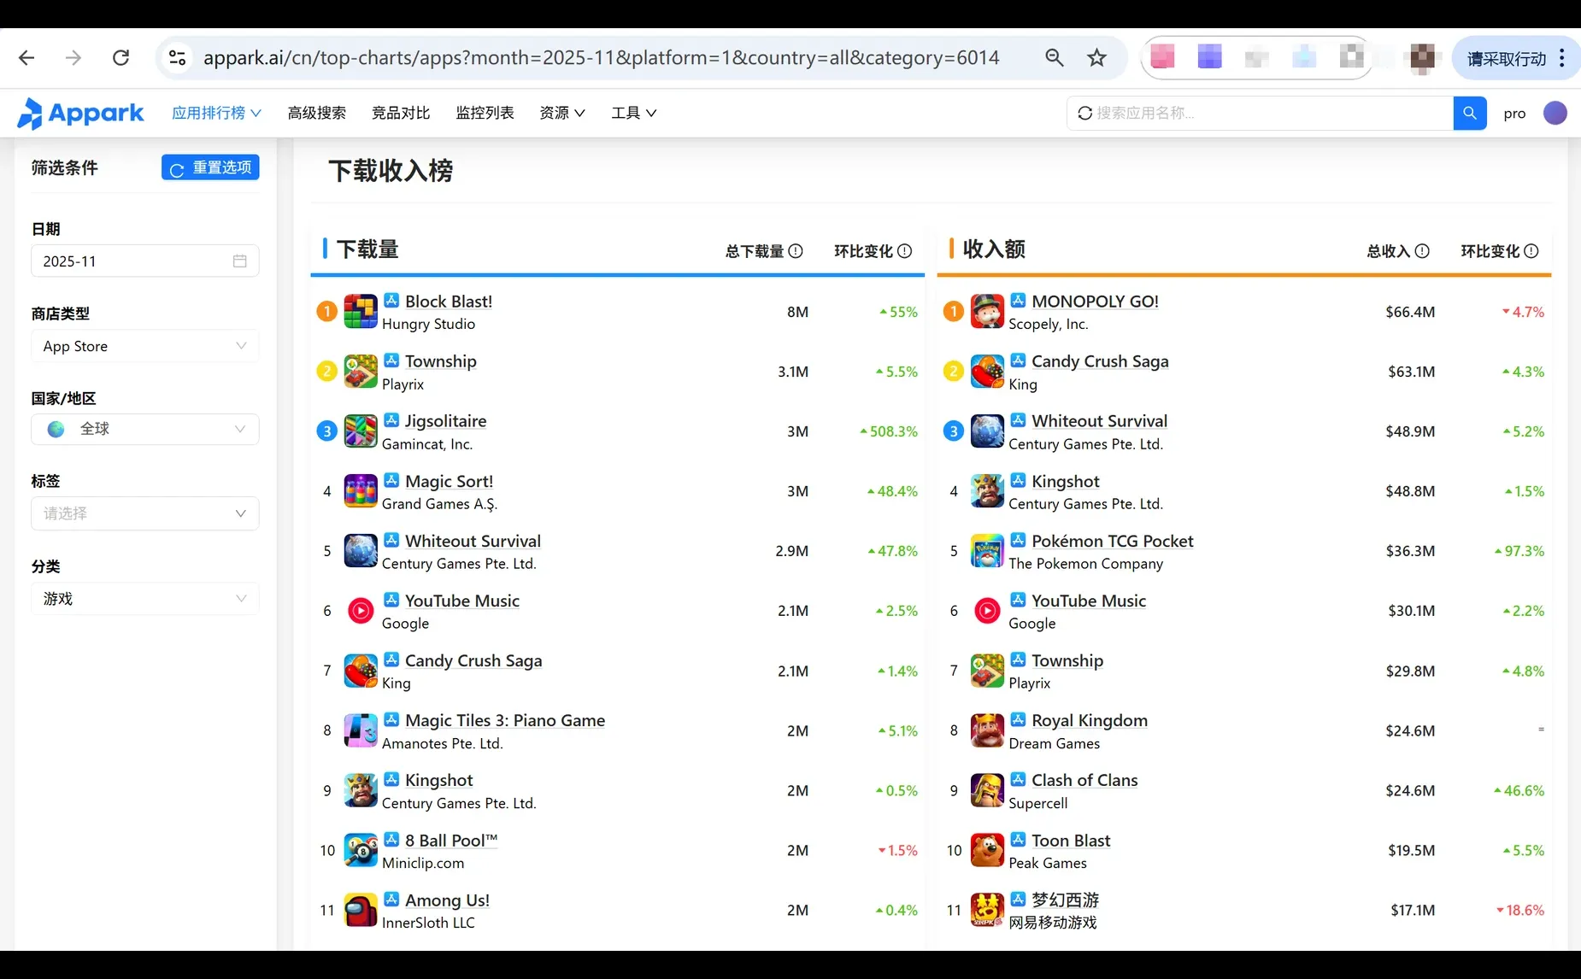Expand the 应用排行榜 navigation menu

216,113
